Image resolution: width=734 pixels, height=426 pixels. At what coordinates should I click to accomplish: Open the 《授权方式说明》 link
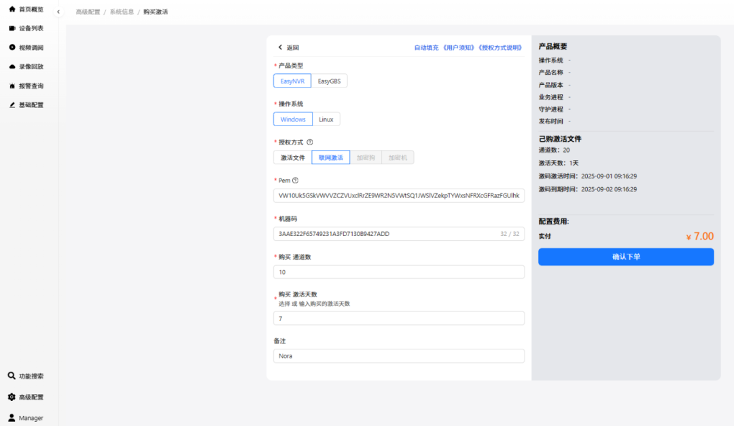[x=500, y=47]
